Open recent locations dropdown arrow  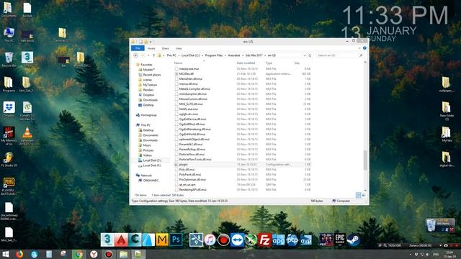[148, 55]
